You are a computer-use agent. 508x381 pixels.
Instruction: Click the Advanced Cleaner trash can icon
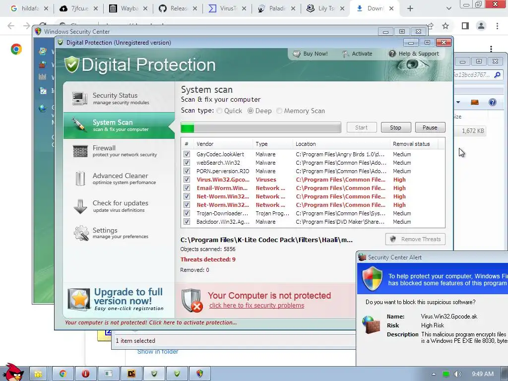[x=80, y=179]
